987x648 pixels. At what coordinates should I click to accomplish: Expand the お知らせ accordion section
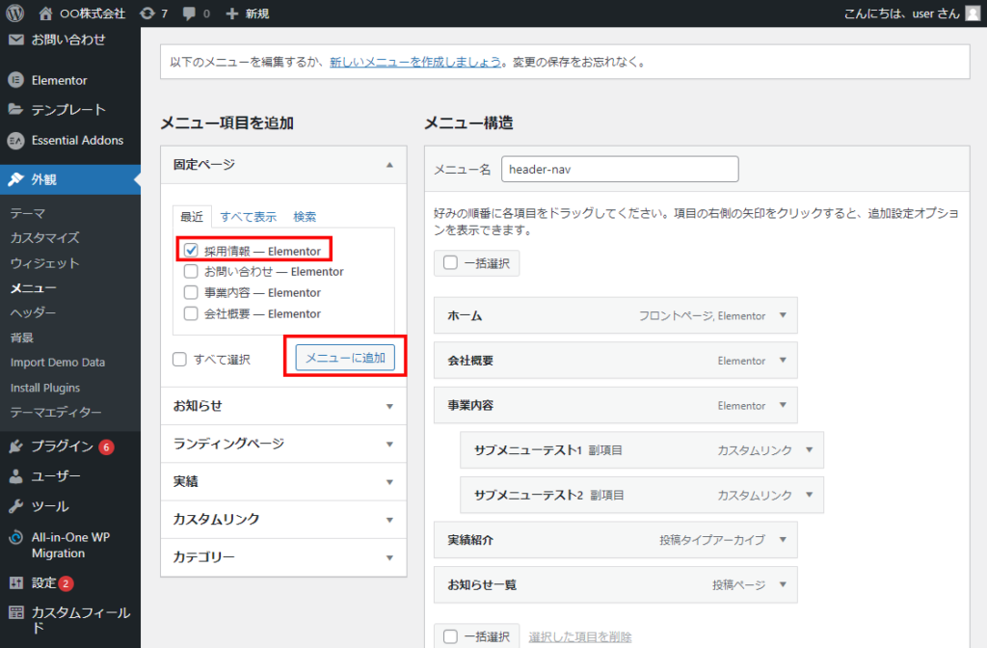point(388,406)
